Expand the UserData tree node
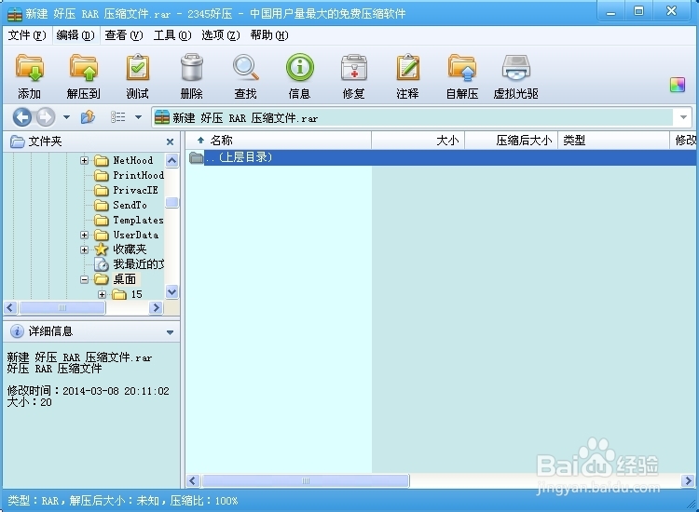This screenshot has height=512, width=699. 84,235
